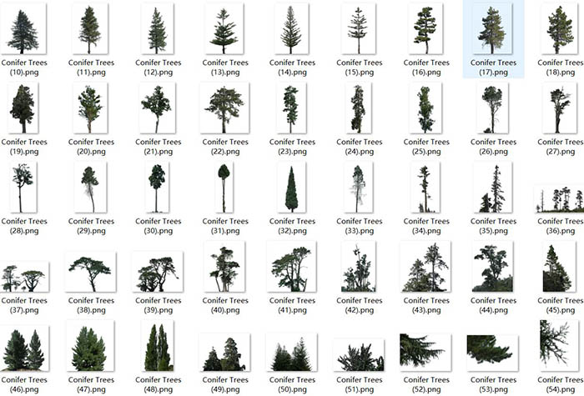
Task: Select the Conifer Trees (10).png thumbnail
Action: point(23,29)
